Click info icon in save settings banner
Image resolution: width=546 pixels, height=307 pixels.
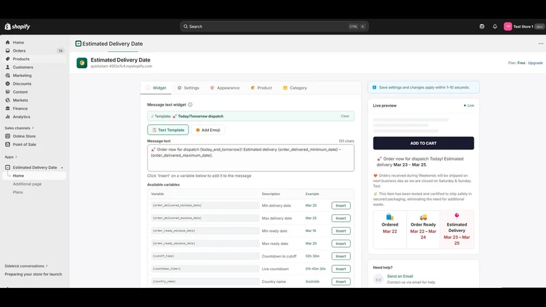(x=374, y=87)
